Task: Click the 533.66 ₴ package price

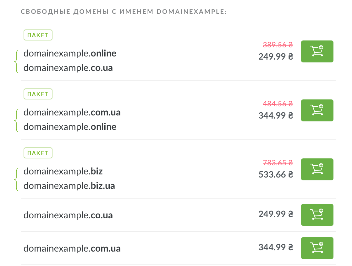Action: coord(275,174)
